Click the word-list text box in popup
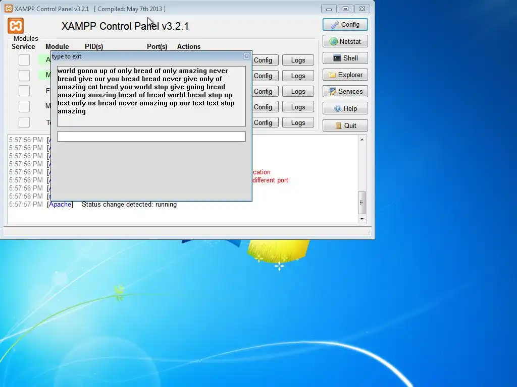The height and width of the screenshot is (387, 517). tap(151, 96)
